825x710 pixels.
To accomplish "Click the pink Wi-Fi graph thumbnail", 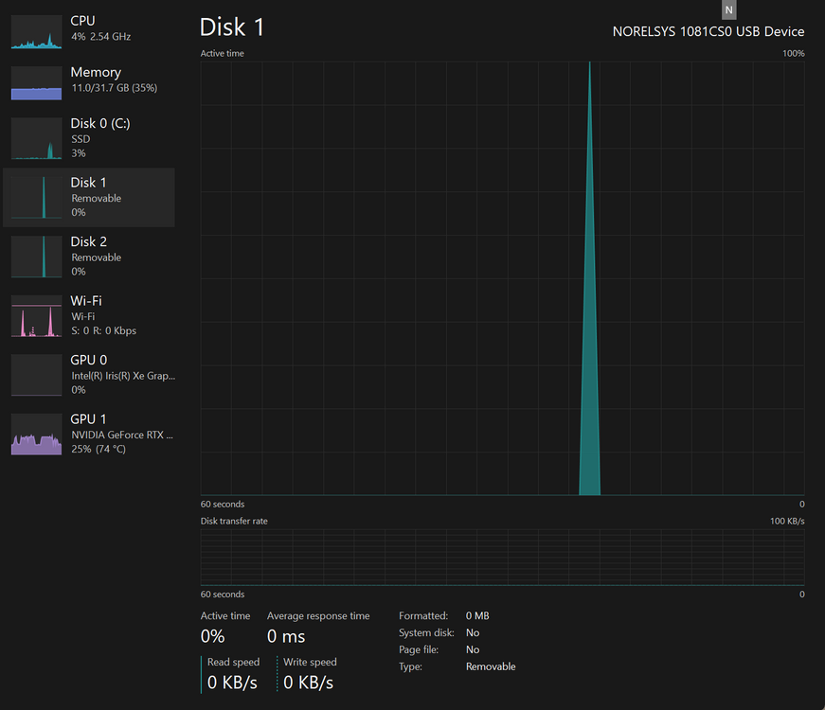I will tap(36, 316).
